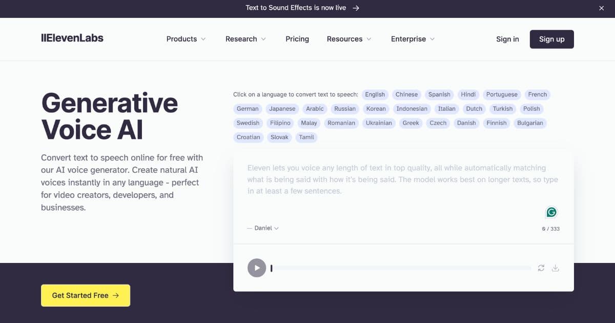Screen dimensions: 615x323
Task: Expand the Resources menu
Action: (349, 39)
